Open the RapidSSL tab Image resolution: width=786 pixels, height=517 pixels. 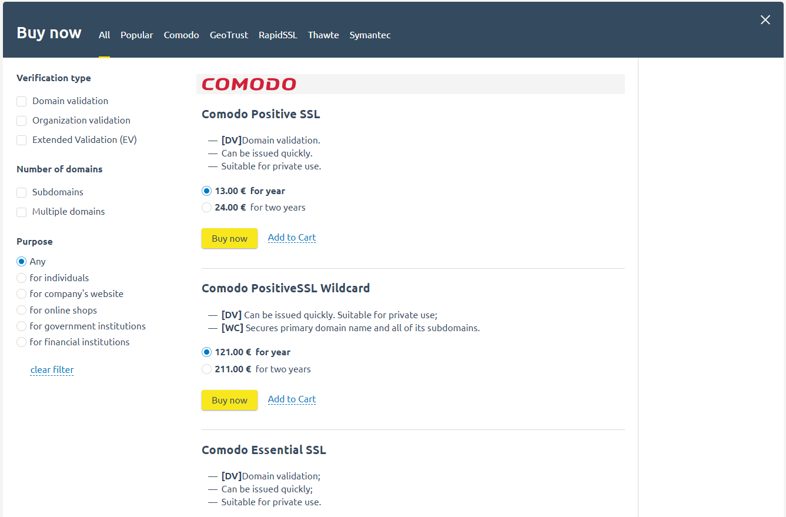(278, 35)
